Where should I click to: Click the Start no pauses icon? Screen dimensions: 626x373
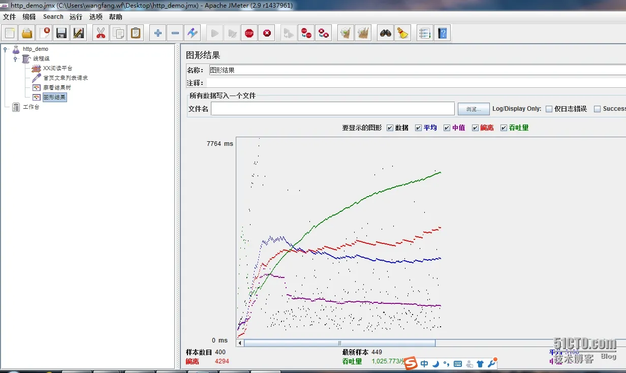tap(232, 33)
